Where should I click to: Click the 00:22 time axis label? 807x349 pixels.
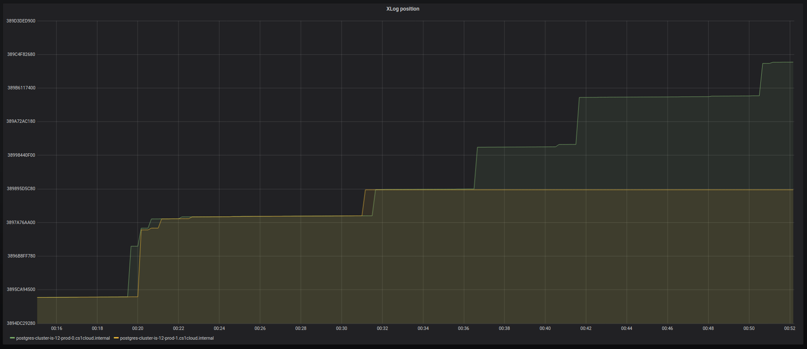point(179,328)
